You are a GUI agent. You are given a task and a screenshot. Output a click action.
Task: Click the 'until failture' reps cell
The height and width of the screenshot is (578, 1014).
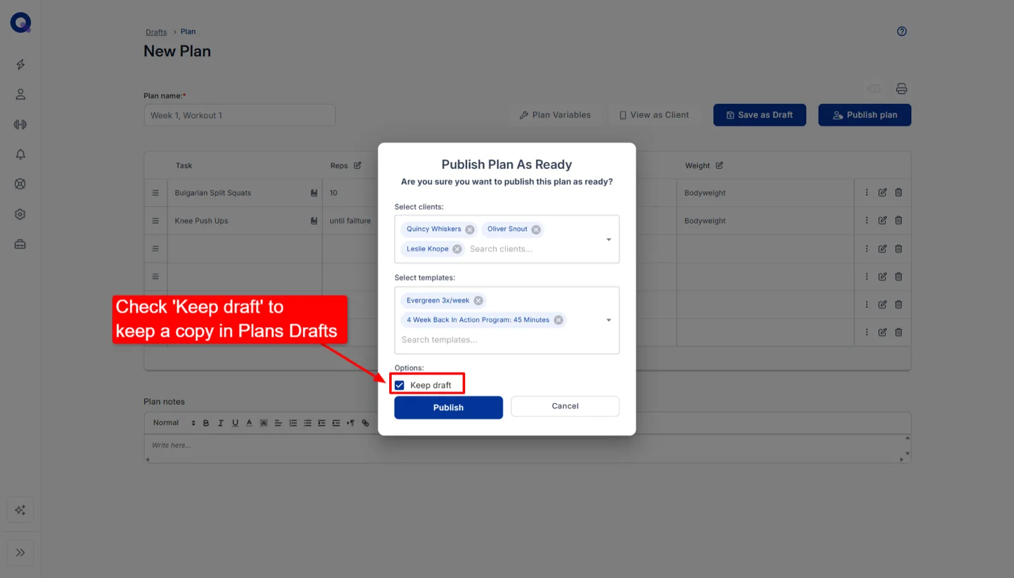tap(350, 221)
